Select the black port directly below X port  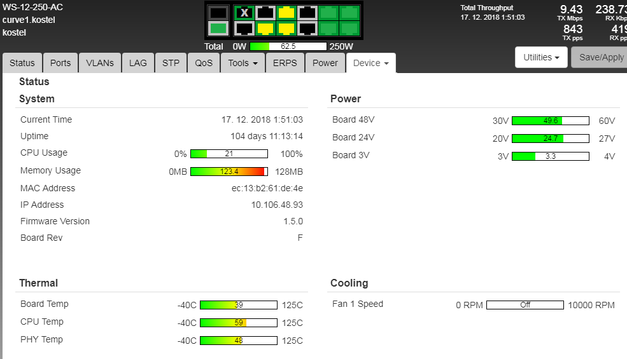point(244,29)
